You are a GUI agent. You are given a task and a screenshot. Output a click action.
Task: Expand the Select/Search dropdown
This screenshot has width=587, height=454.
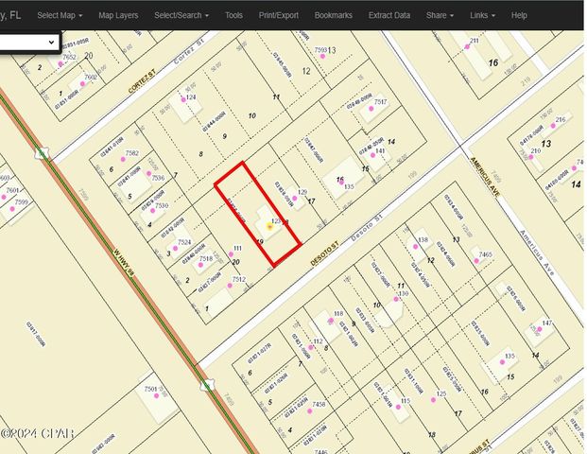point(181,15)
